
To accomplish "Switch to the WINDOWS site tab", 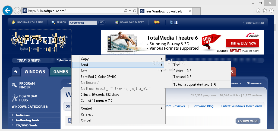I will (35, 72).
